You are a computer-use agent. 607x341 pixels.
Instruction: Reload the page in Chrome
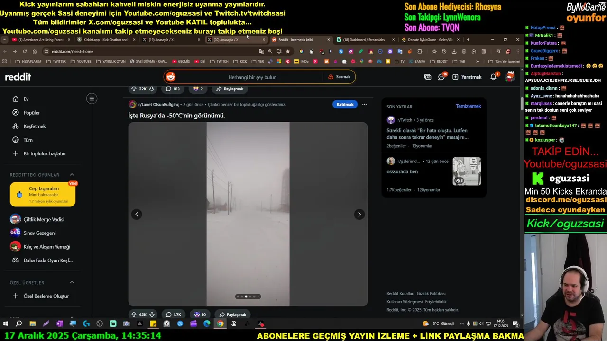24,51
